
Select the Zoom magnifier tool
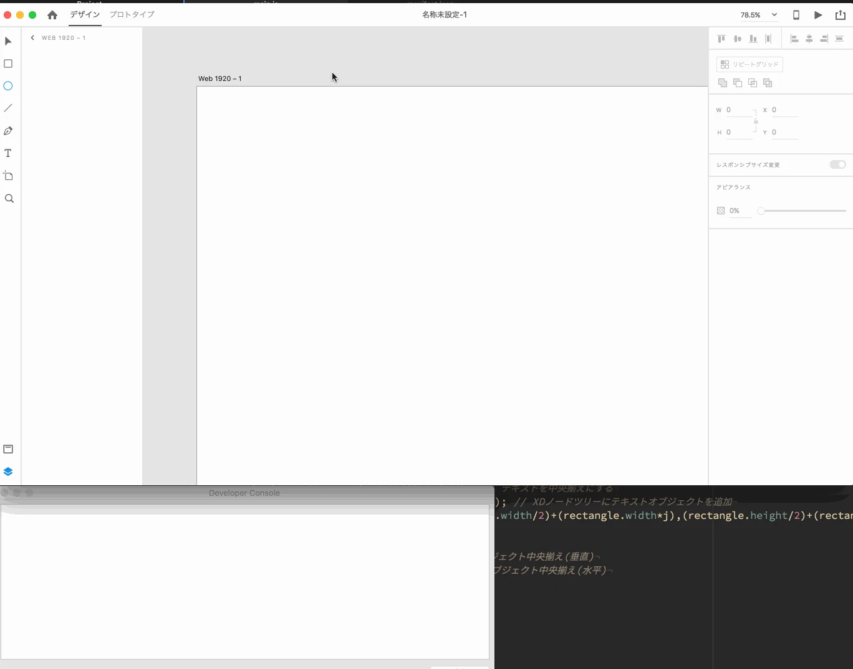[x=9, y=199]
